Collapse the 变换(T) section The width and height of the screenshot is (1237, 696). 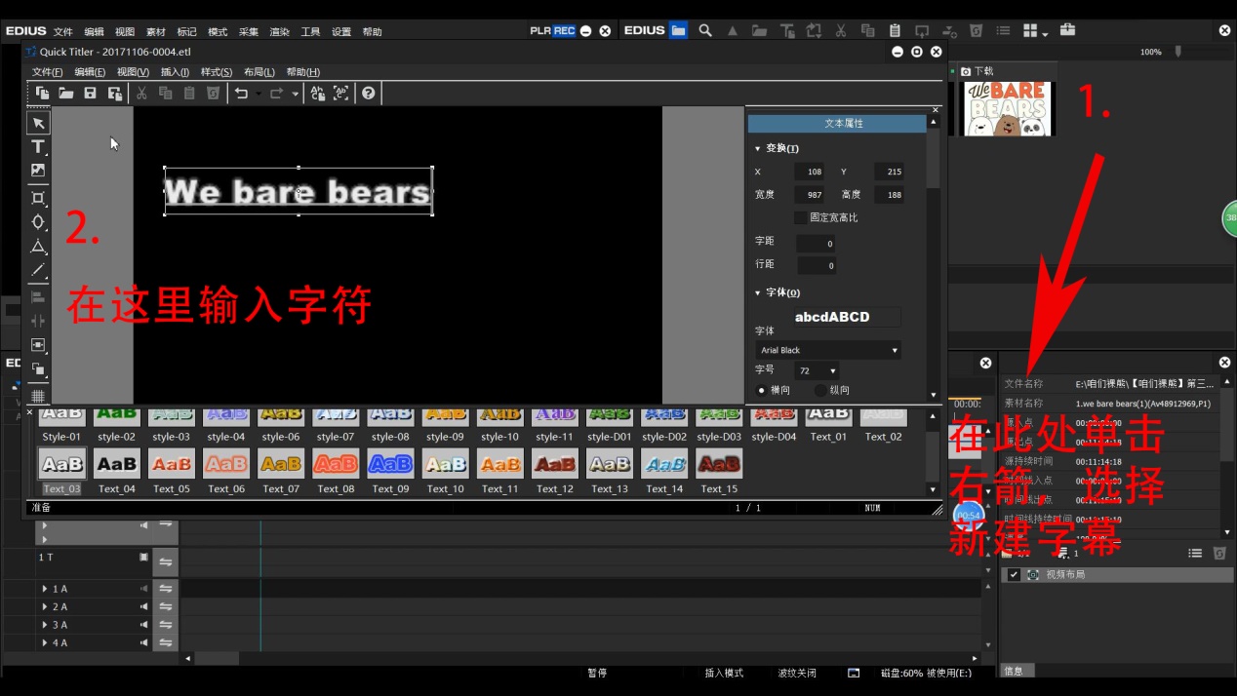point(758,148)
